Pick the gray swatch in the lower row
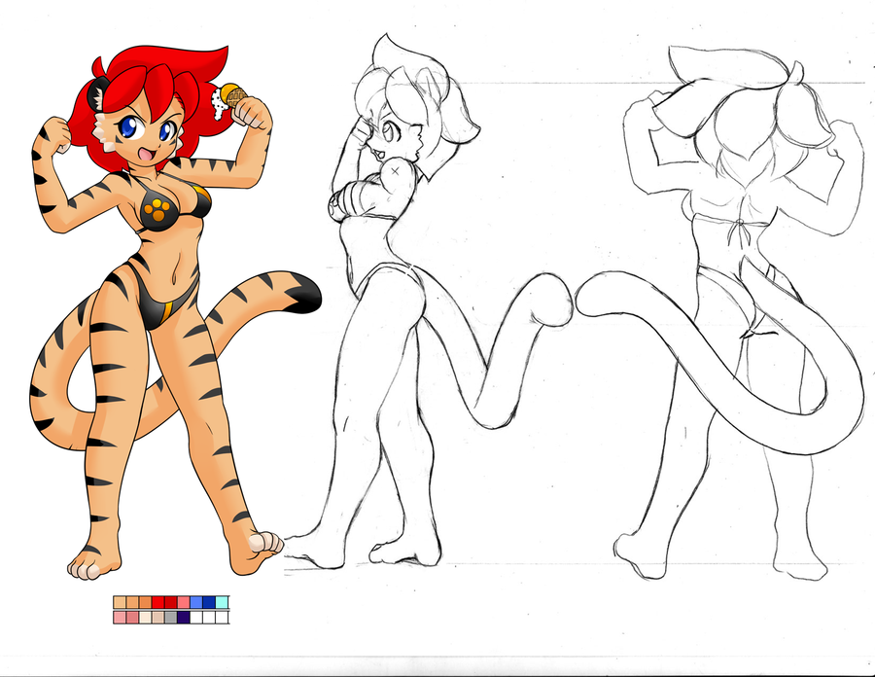This screenshot has height=677, width=875. click(171, 618)
